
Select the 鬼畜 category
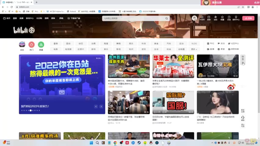tap(106, 43)
